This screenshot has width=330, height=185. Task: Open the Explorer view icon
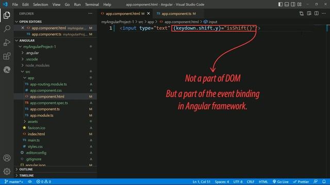pos(7,15)
